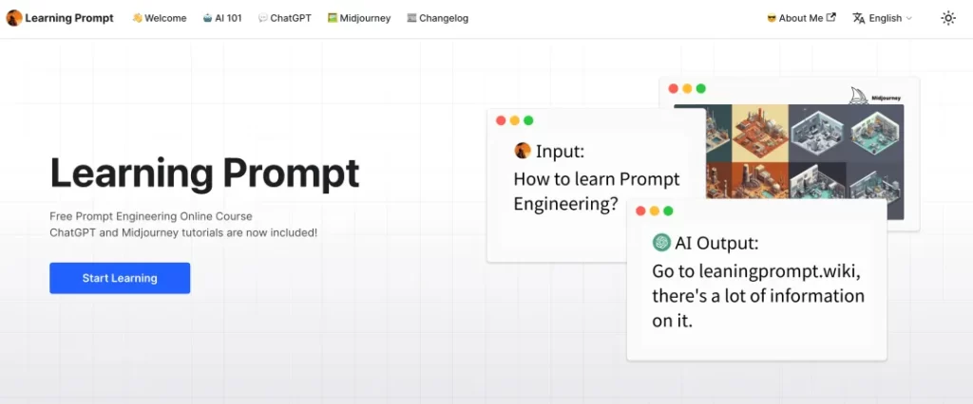Click the avatar icon next to Input
This screenshot has width=973, height=404.
tap(523, 151)
